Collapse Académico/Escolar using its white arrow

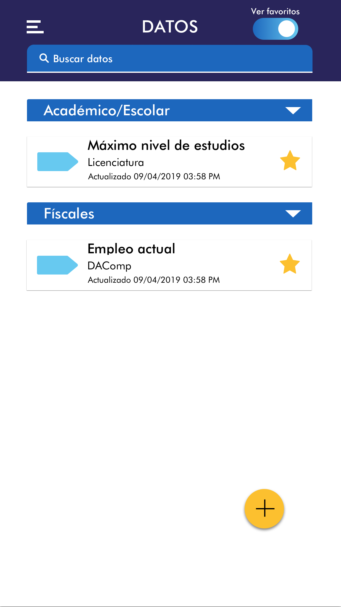pyautogui.click(x=293, y=110)
